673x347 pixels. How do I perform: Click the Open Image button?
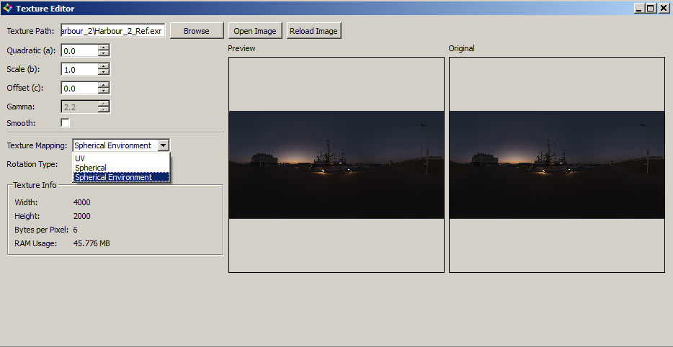(x=255, y=31)
